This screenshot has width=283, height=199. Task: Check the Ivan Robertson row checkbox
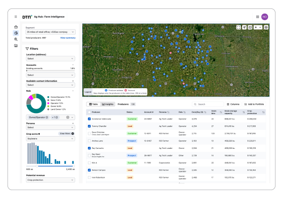tap(89, 177)
